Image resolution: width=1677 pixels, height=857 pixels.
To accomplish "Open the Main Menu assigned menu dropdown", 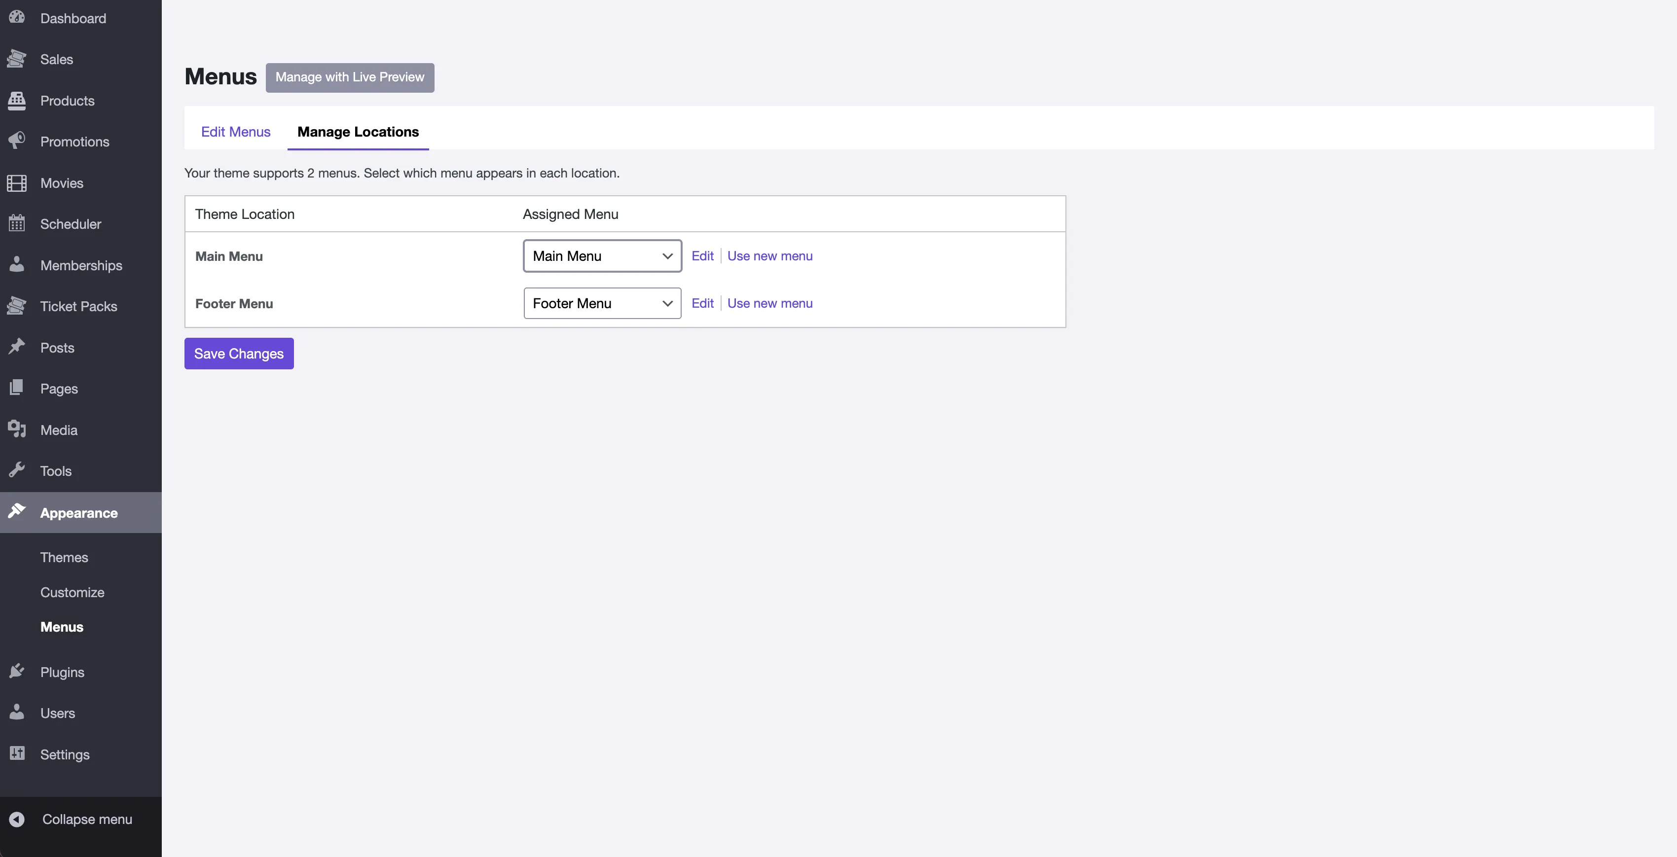I will tap(602, 256).
